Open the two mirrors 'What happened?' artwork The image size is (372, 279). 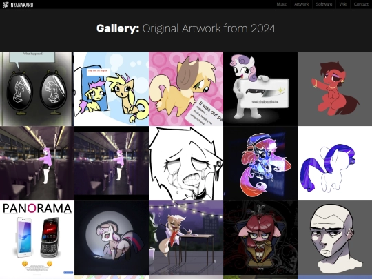click(x=37, y=89)
